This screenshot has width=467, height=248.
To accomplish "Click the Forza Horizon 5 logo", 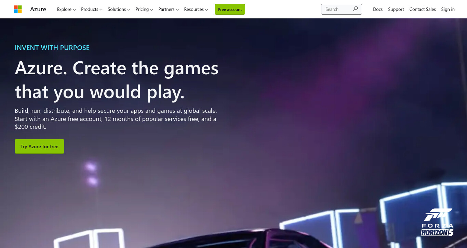I will point(437,222).
